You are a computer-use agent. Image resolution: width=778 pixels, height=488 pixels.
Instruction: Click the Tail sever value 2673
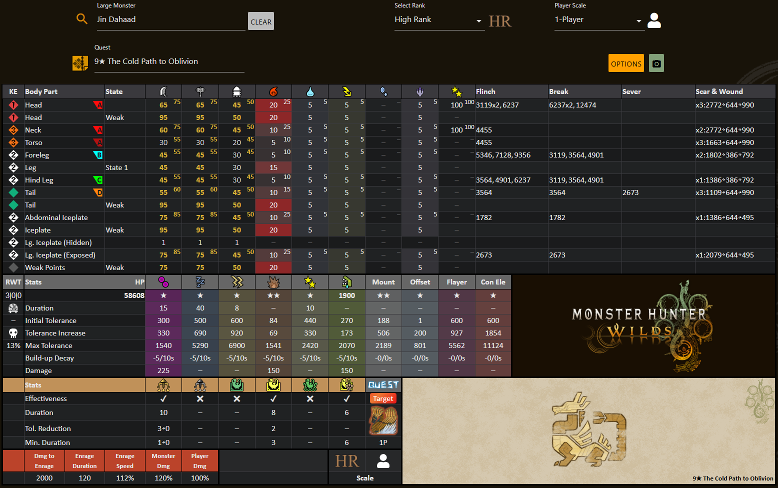(630, 192)
